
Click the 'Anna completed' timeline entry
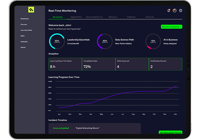tap(61, 128)
